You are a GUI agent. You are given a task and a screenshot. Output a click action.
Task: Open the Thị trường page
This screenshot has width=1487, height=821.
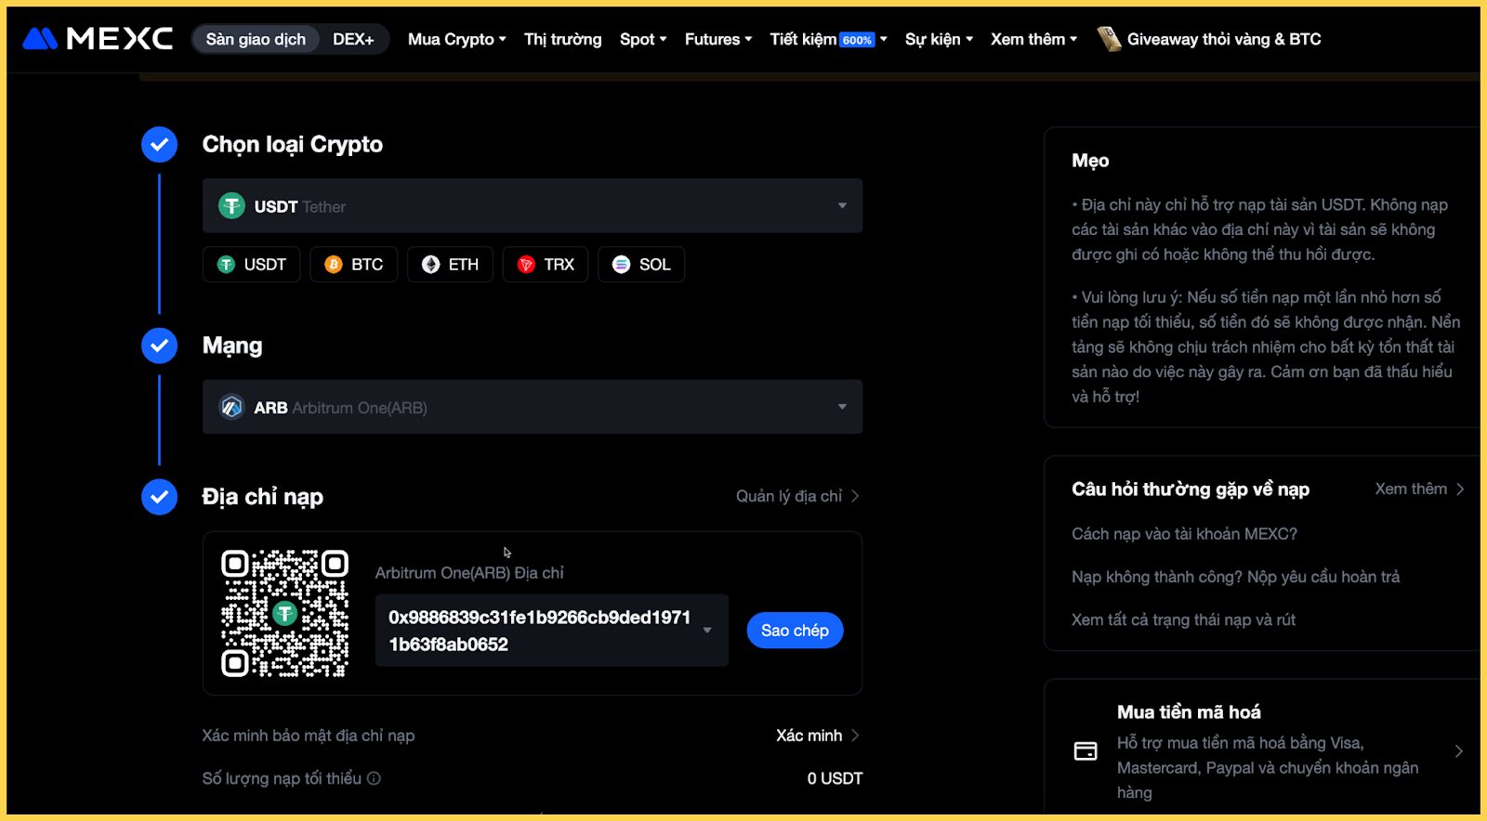point(563,39)
